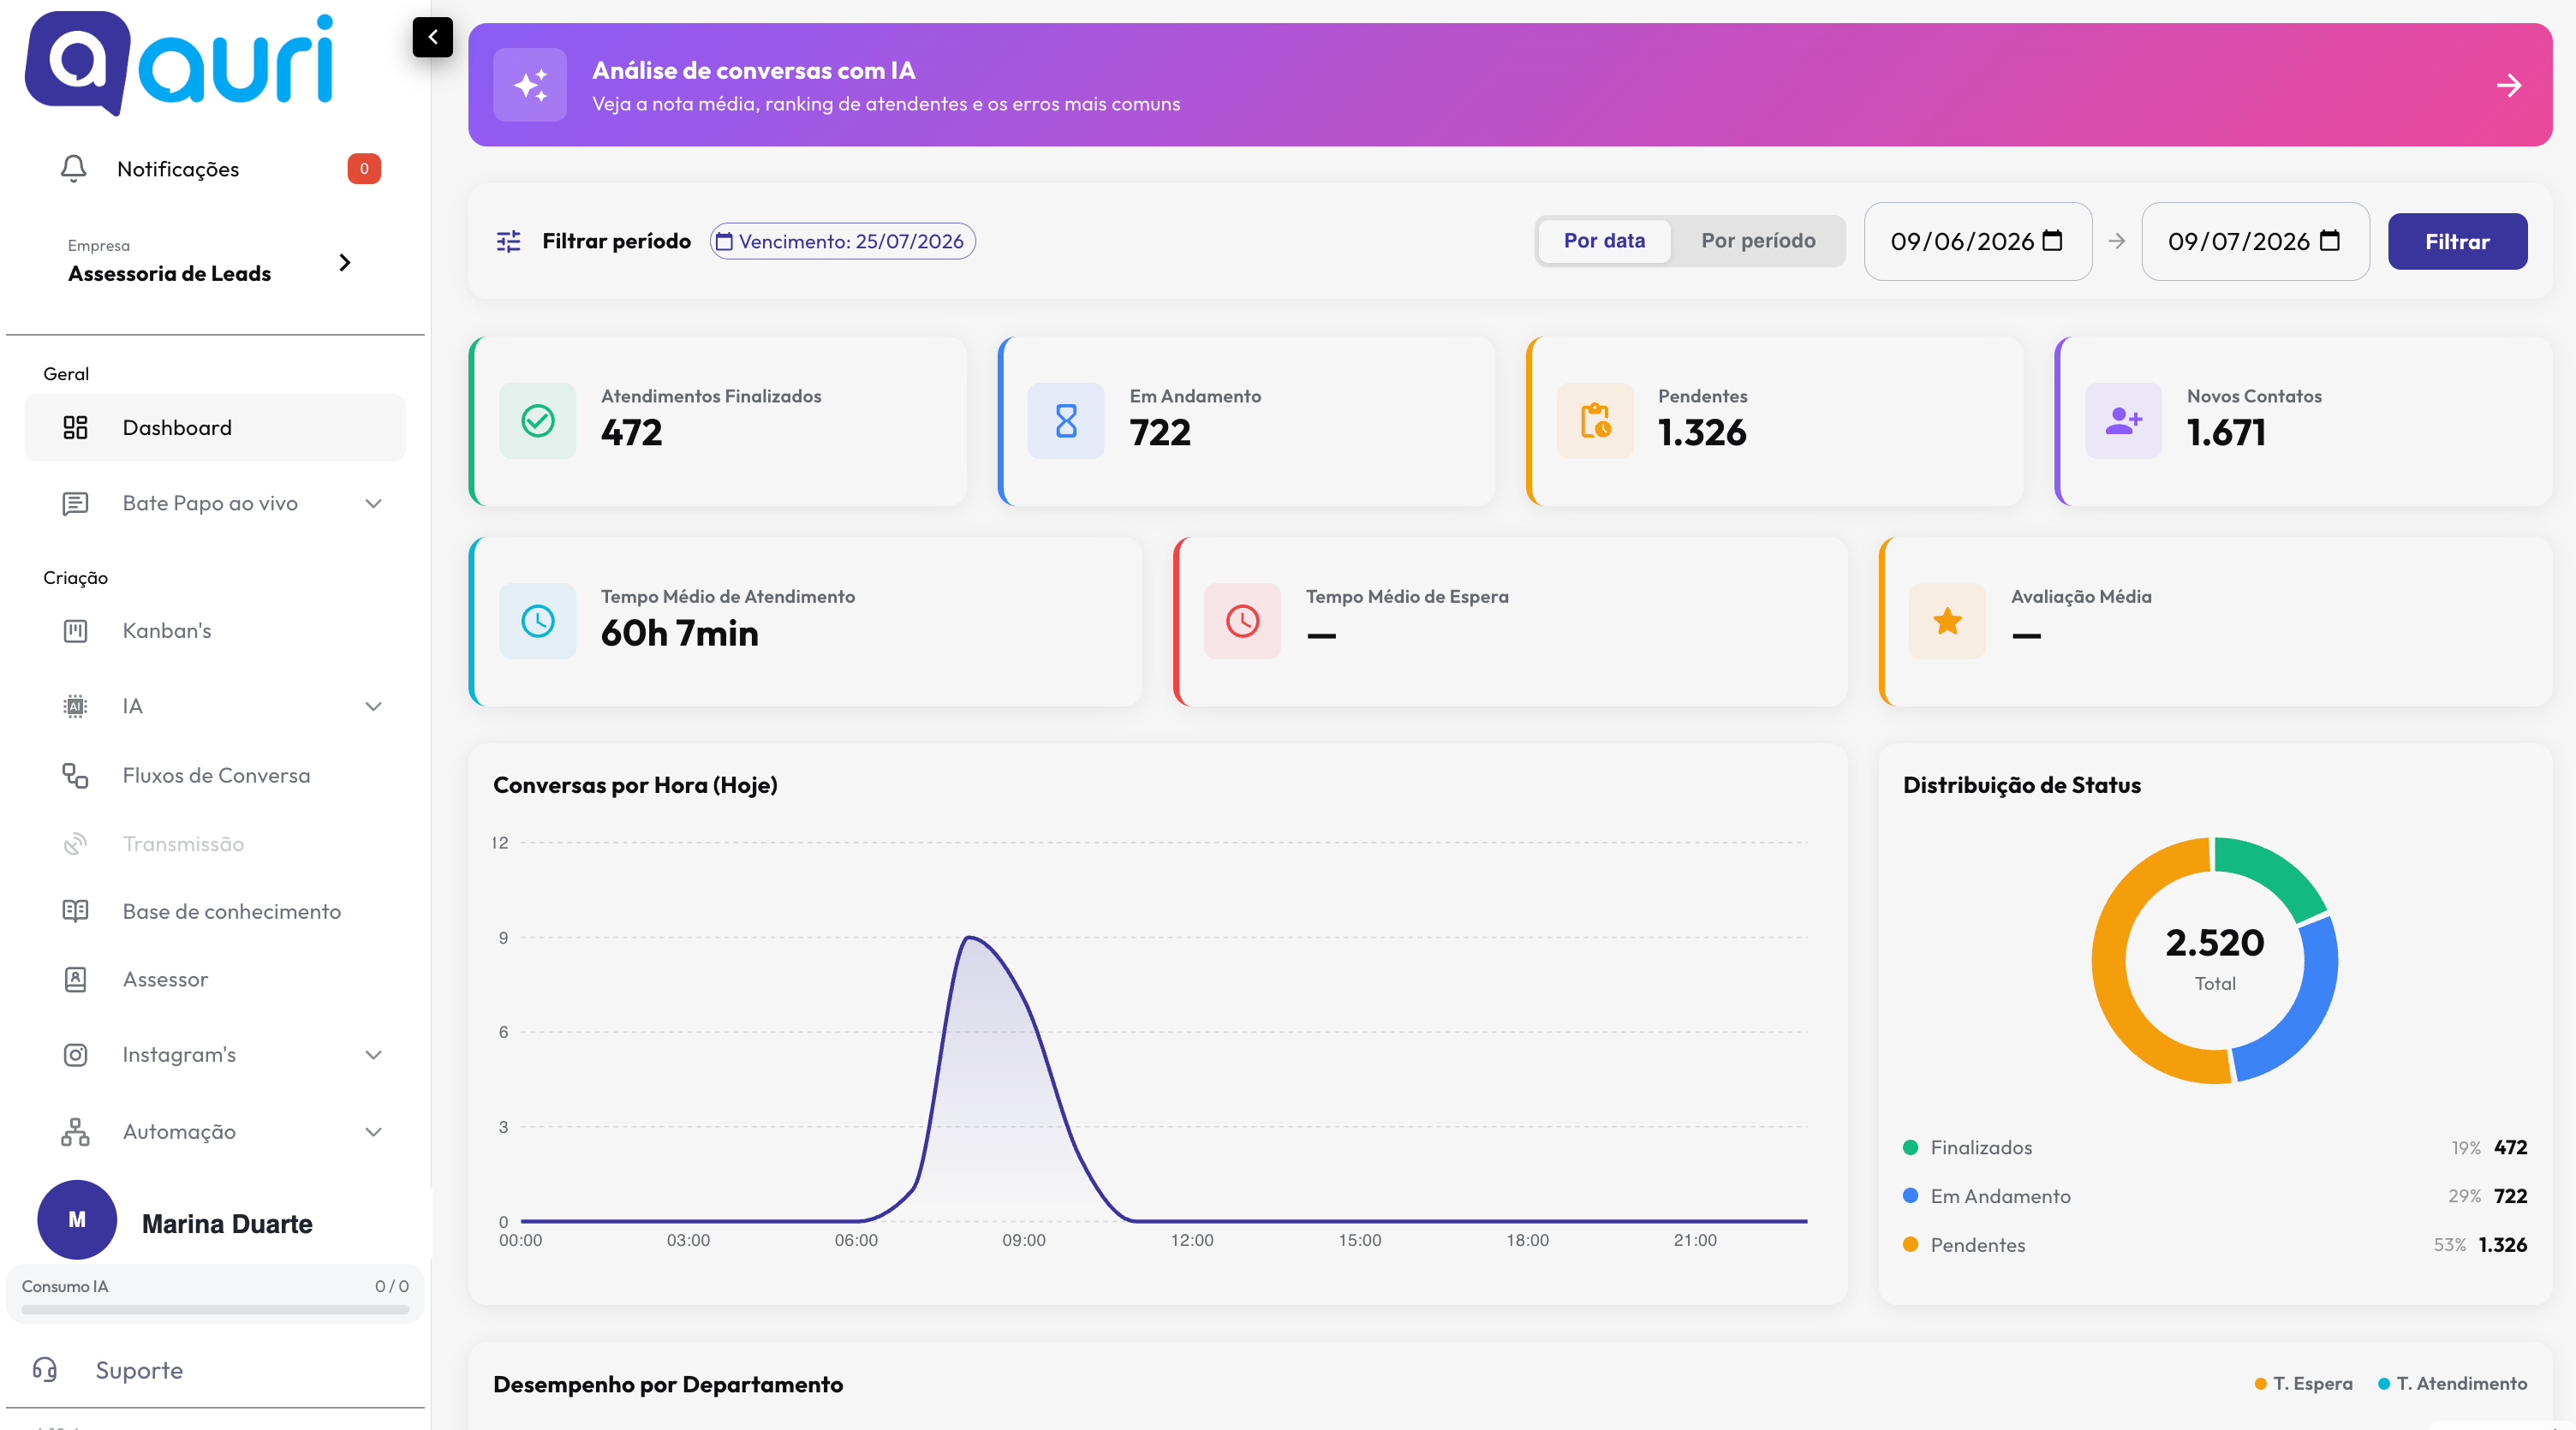Toggle the T. Espera legend series

[2304, 1383]
